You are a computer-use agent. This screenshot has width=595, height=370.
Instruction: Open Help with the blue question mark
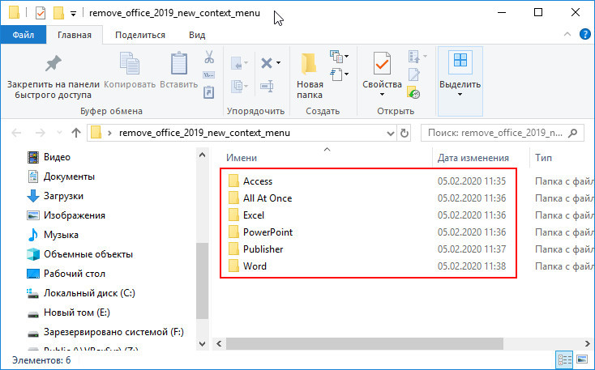[585, 35]
